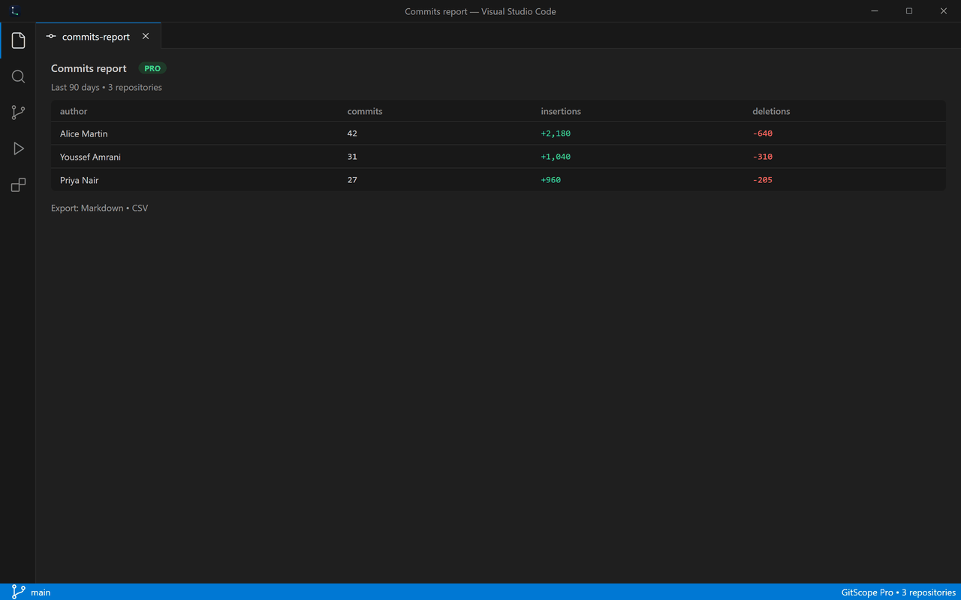The image size is (961, 600).
Task: Open Source Control branch icon in activity bar
Action: point(18,112)
